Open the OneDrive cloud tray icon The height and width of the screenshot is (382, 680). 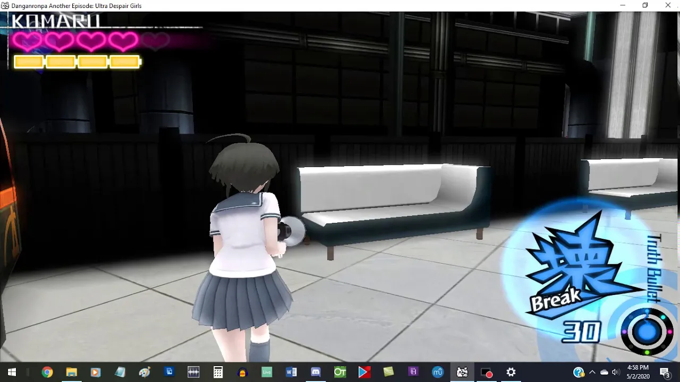604,372
